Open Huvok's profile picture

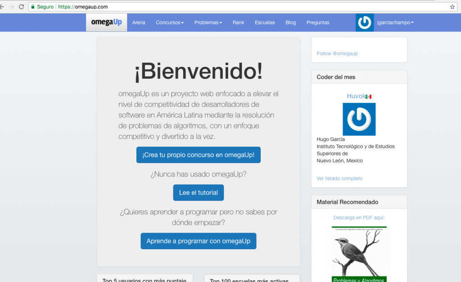(359, 119)
